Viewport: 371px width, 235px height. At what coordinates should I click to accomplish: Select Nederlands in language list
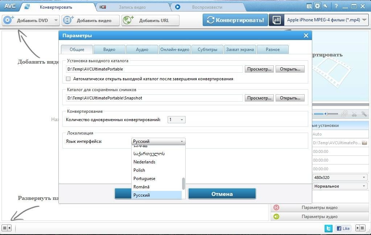click(156, 162)
